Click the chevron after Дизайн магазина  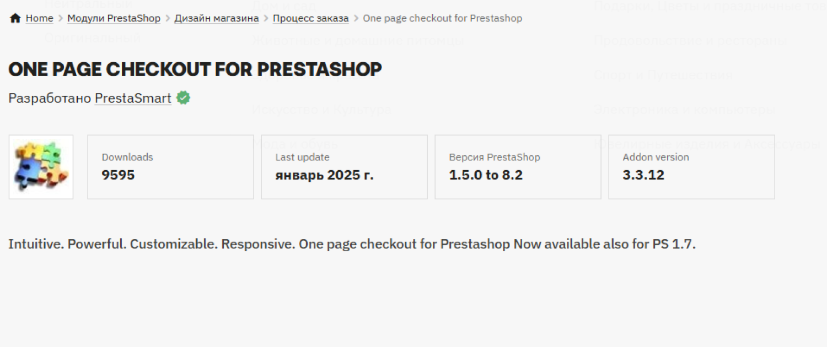pos(266,18)
